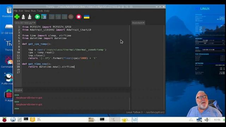Click the Load file toolbar icon

click(23, 17)
